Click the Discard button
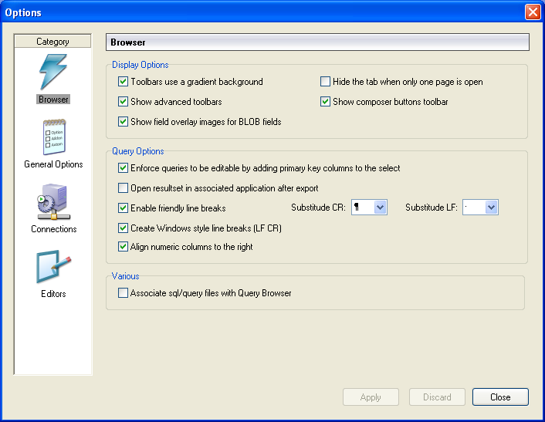The width and height of the screenshot is (545, 422). click(437, 397)
